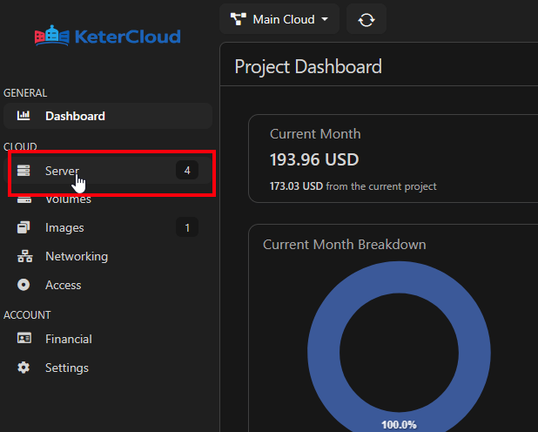Open the Settings menu item
This screenshot has height=432, width=538.
(108, 368)
